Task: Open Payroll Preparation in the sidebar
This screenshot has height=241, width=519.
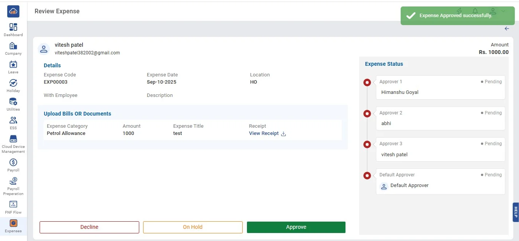Action: [x=13, y=186]
